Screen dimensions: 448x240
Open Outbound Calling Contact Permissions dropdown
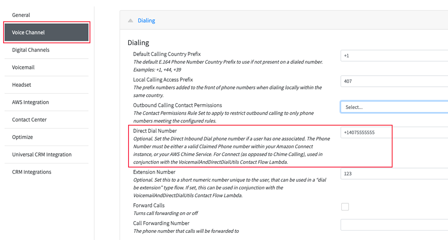tap(394, 107)
